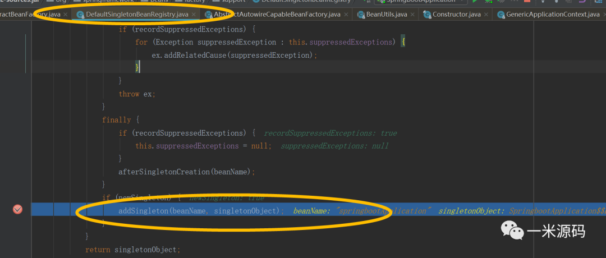Image resolution: width=606 pixels, height=258 pixels.
Task: Open the GenericApplicationContext.java tab
Action: click(553, 14)
